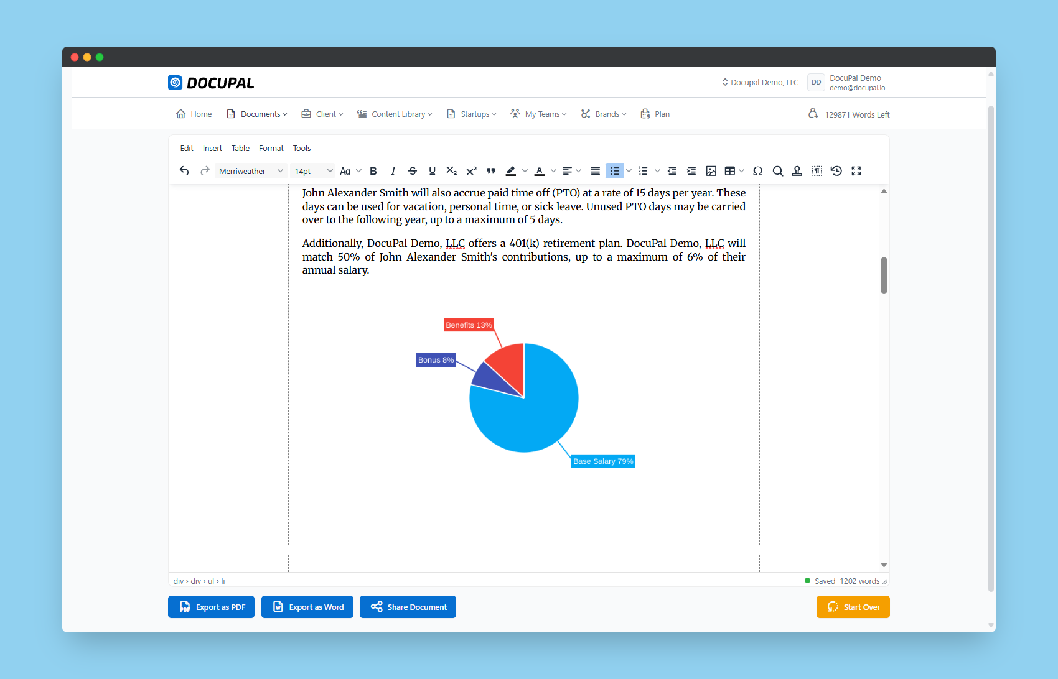
Task: Open the Insert menu
Action: [x=212, y=149]
